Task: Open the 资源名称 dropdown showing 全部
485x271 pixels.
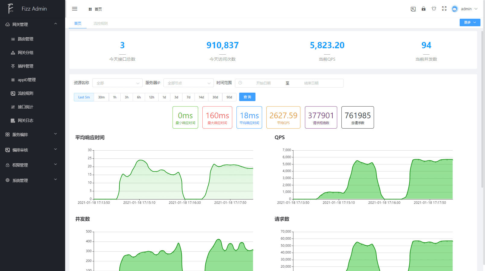Action: pos(117,83)
